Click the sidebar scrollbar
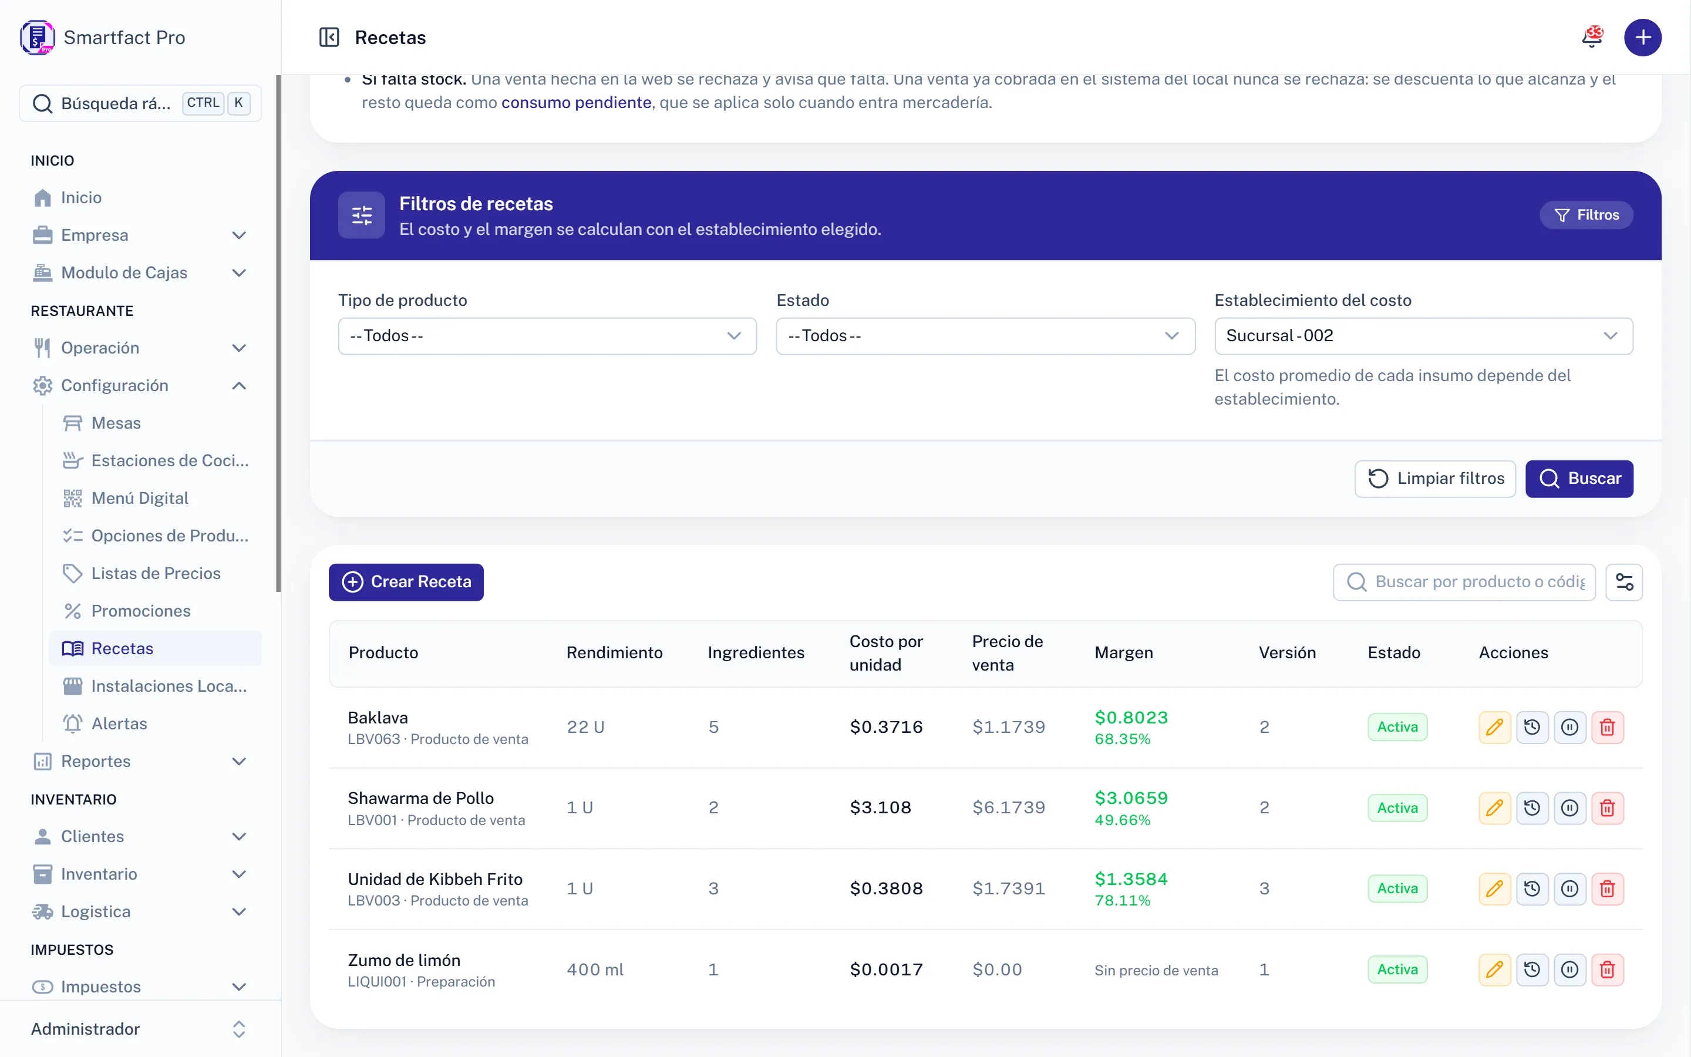Image resolution: width=1691 pixels, height=1057 pixels. point(278,334)
